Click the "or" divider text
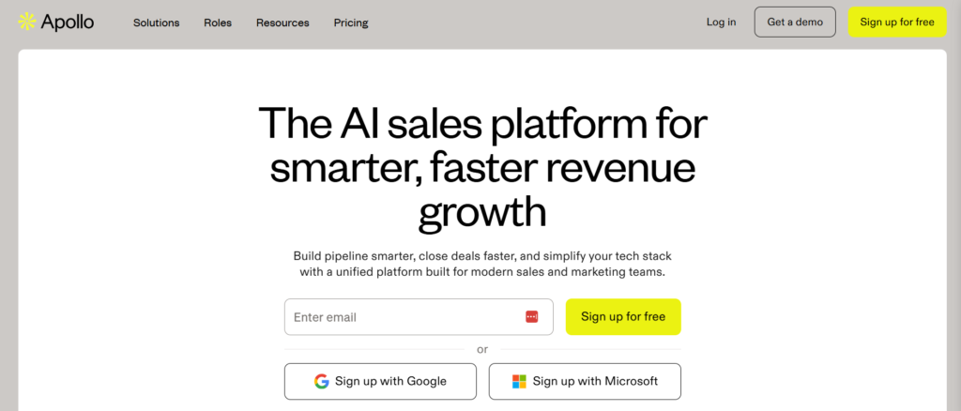This screenshot has height=411, width=961. coord(482,349)
